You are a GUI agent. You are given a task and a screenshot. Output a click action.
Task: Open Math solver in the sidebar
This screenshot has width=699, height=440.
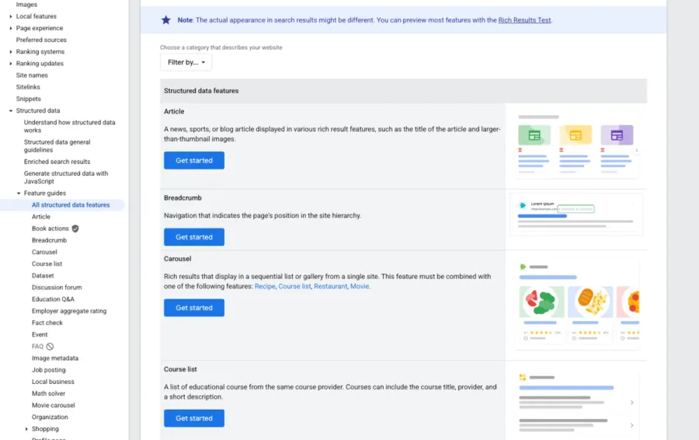click(49, 393)
